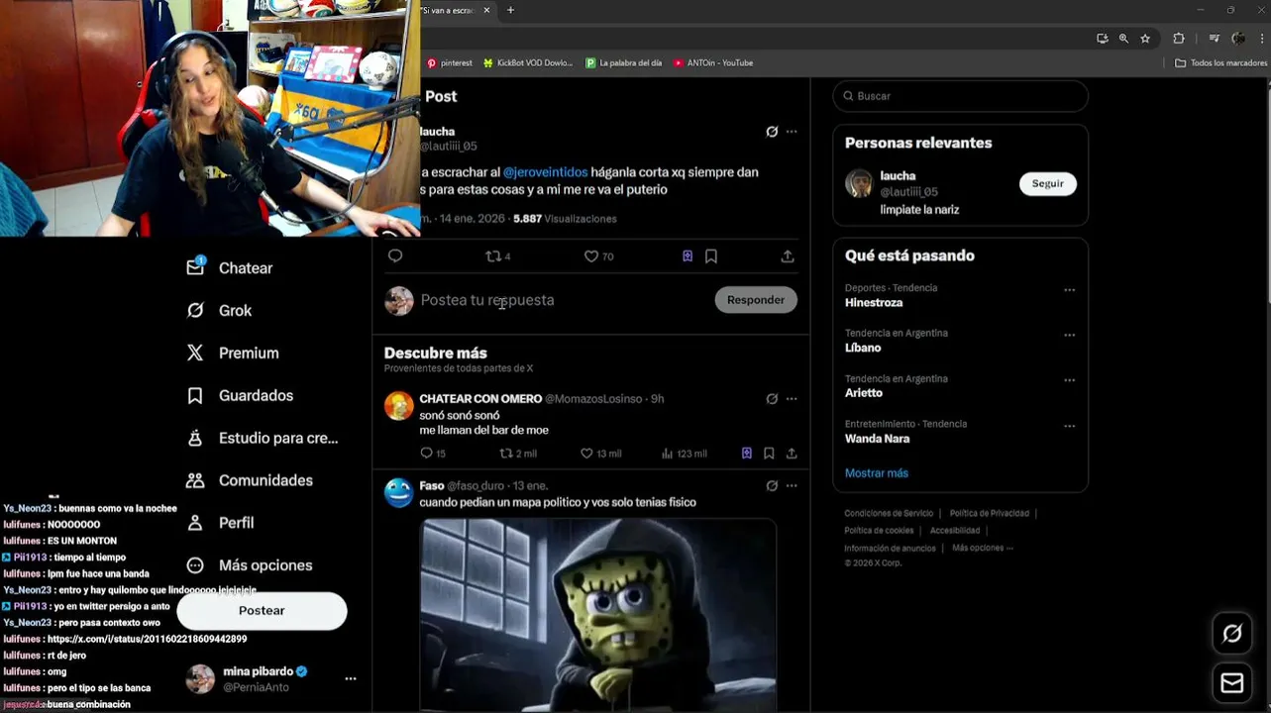The image size is (1271, 713).
Task: Click Grok icon on Faso's post
Action: tap(772, 486)
